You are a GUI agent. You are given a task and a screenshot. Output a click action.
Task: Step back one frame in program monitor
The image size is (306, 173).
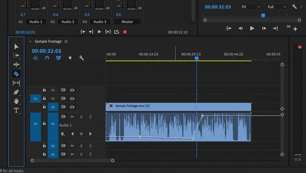pos(240,29)
